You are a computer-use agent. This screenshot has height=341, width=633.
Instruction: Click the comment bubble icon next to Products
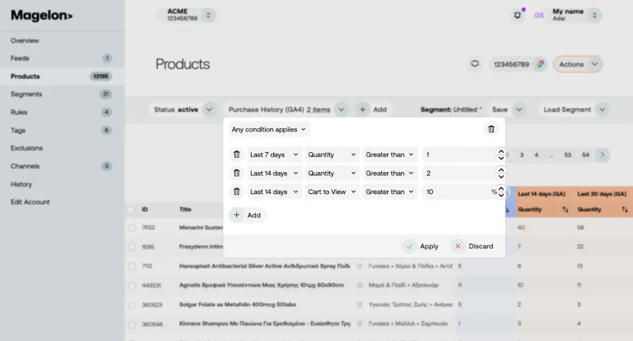click(475, 64)
